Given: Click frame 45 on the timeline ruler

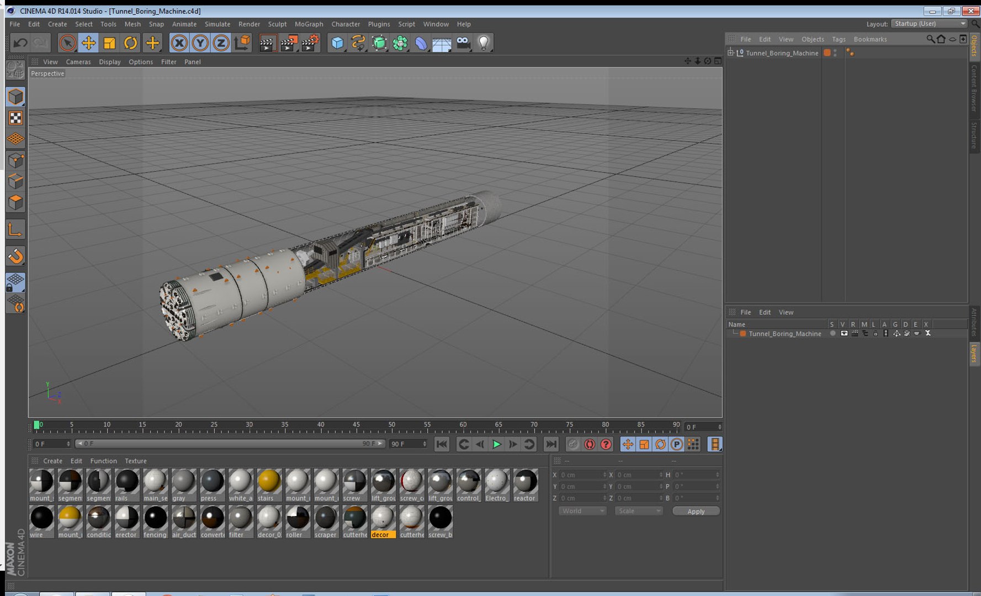Looking at the screenshot, I should pos(356,426).
